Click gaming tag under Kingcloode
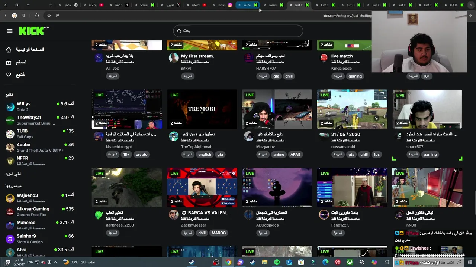 coord(355,76)
